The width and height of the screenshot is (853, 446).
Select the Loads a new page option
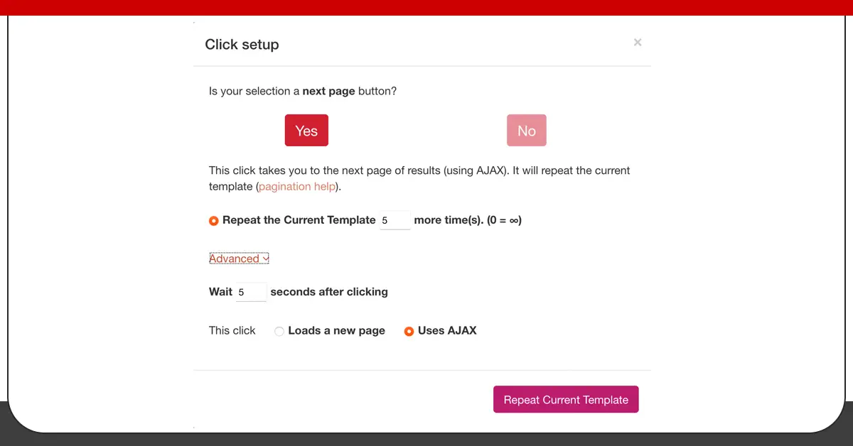(279, 331)
